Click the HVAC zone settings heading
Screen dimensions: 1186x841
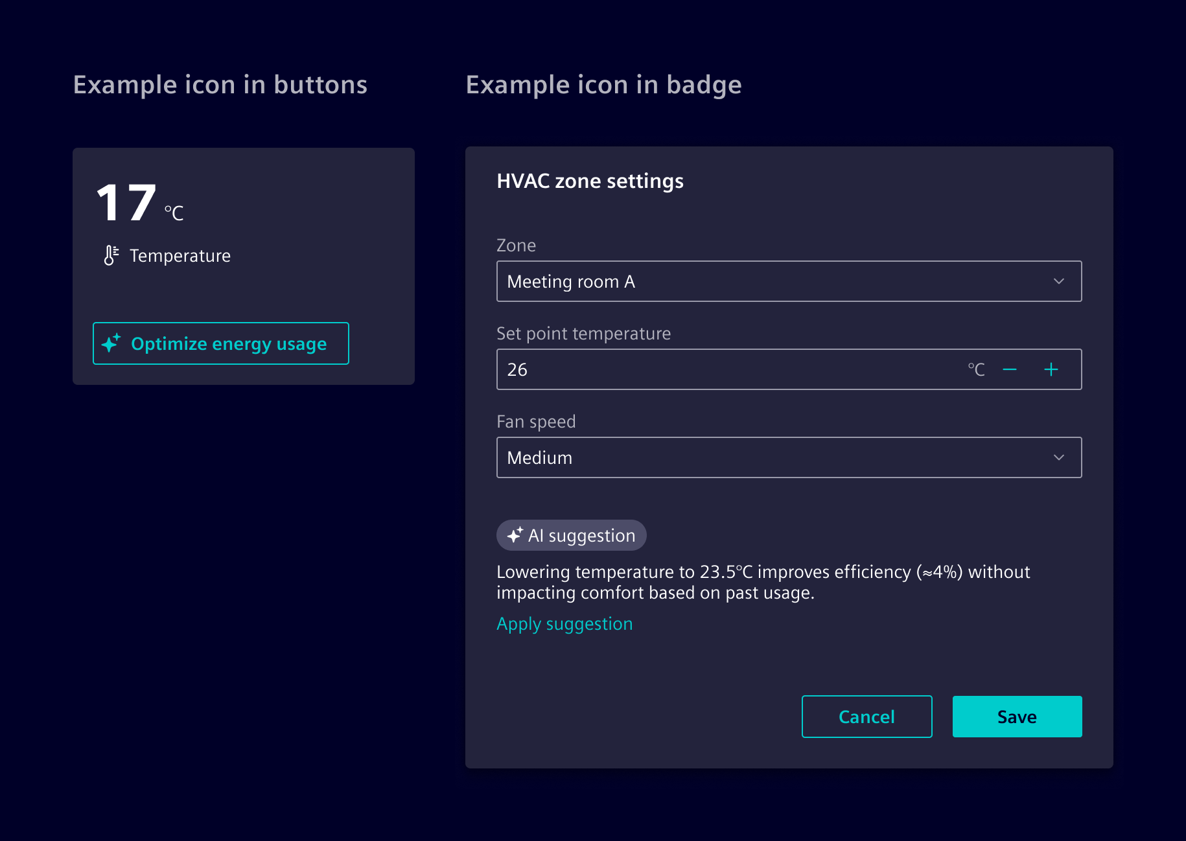pyautogui.click(x=590, y=181)
